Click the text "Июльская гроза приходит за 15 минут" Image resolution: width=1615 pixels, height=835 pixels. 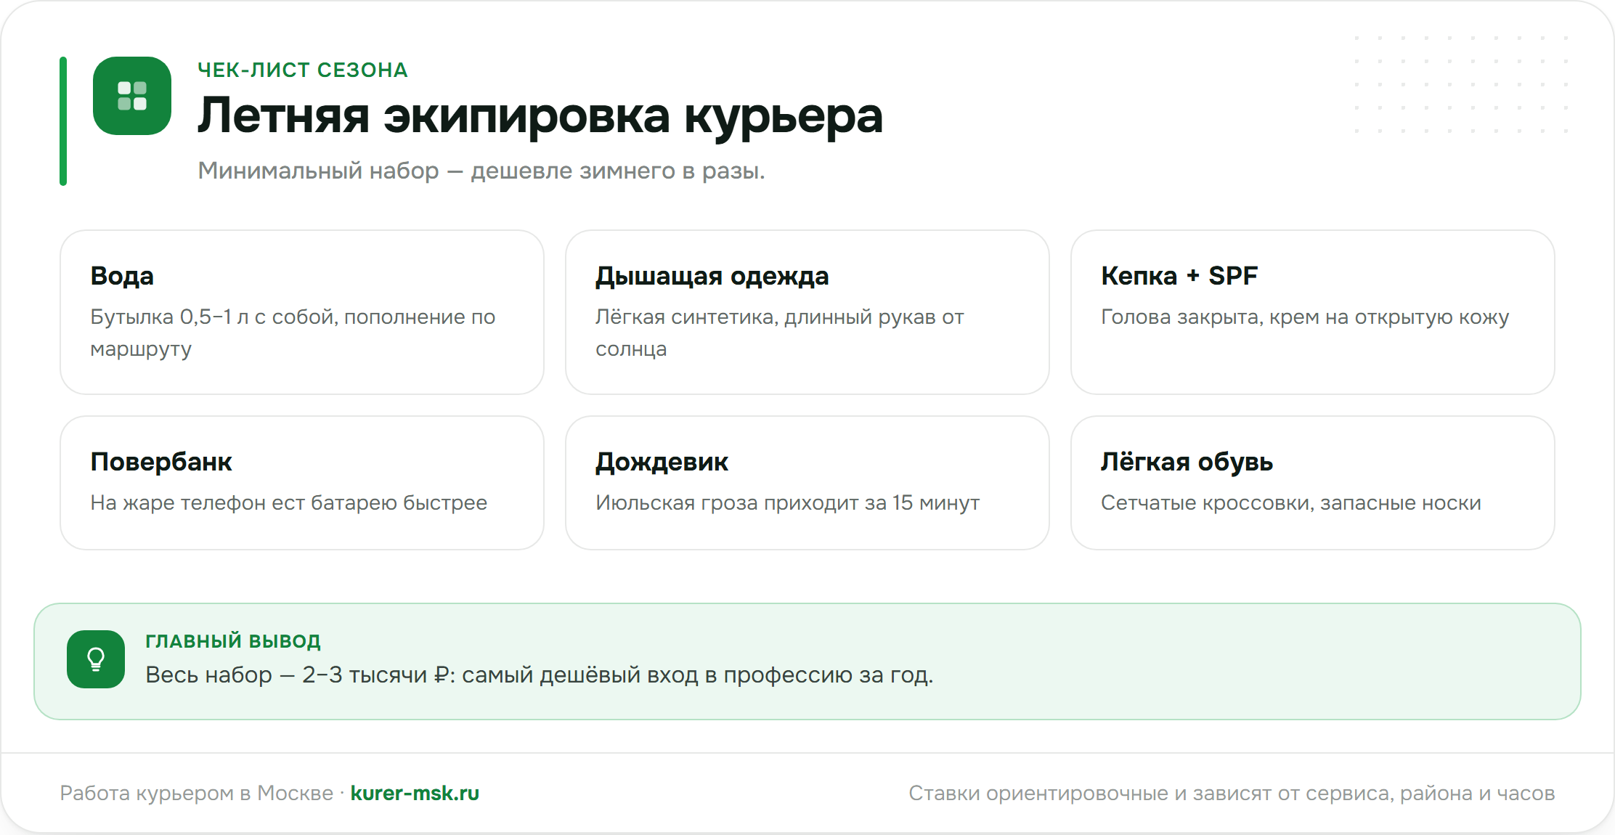788,502
